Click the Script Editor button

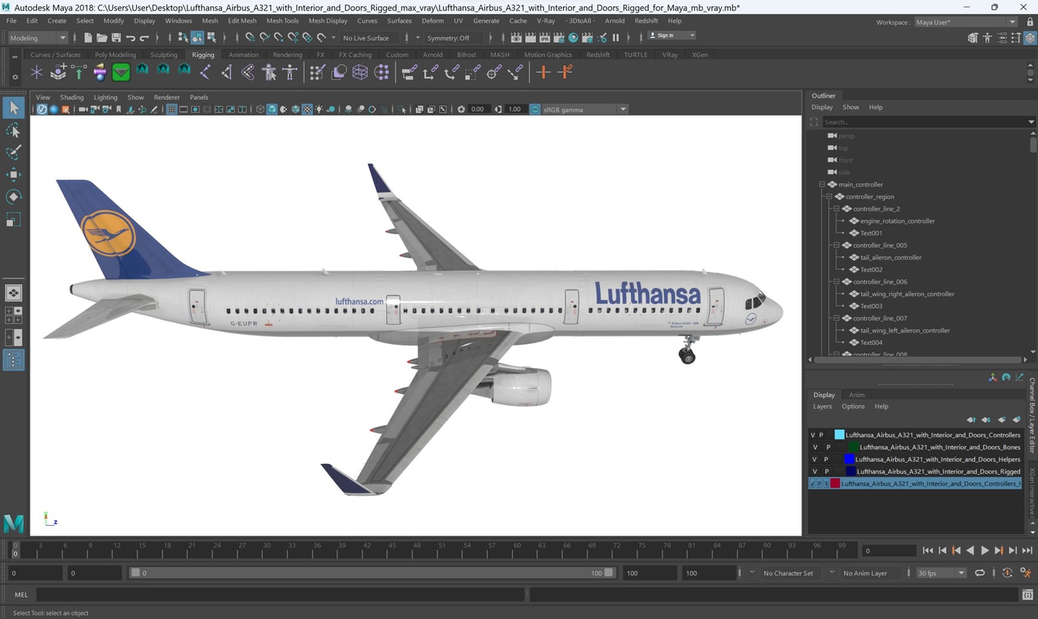(x=1028, y=595)
